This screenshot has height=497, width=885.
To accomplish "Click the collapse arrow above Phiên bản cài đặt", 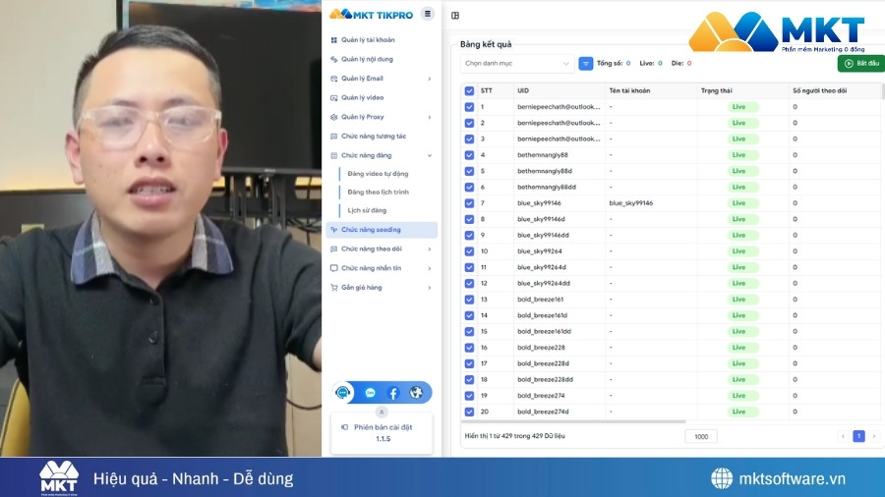I will click(382, 412).
